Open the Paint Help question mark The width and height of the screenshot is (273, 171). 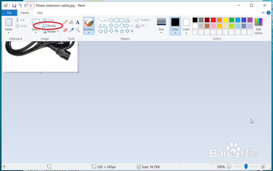pos(268,13)
